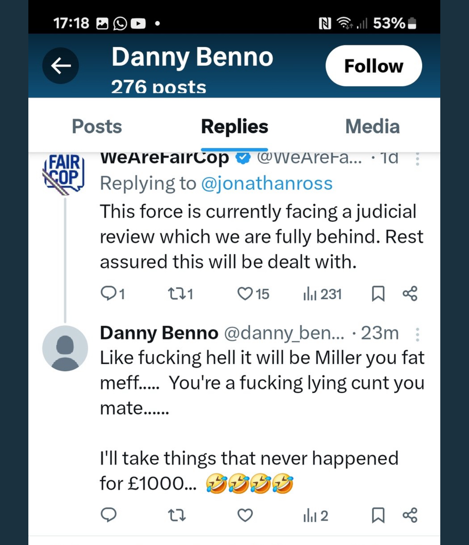Open more options on WeAreFairCop post
Viewport: 469px width, 545px height.
tap(417, 159)
